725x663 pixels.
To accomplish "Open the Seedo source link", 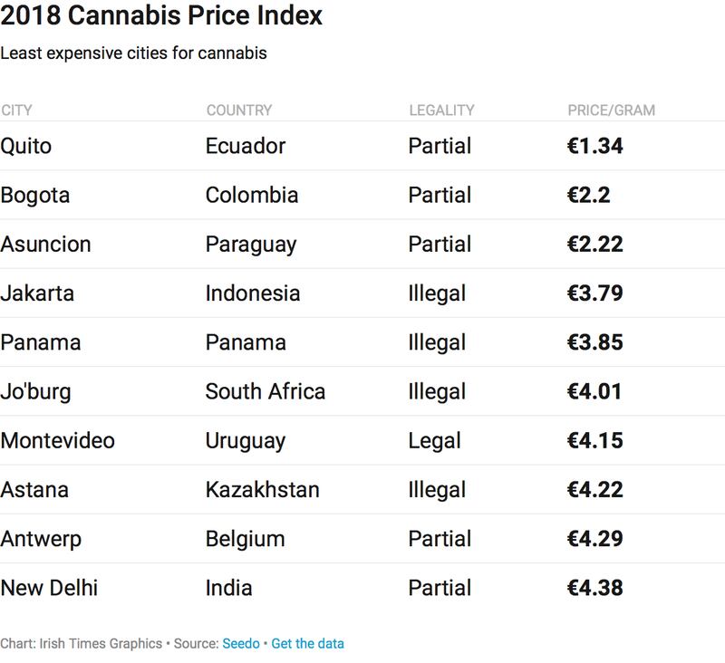I will pos(240,644).
